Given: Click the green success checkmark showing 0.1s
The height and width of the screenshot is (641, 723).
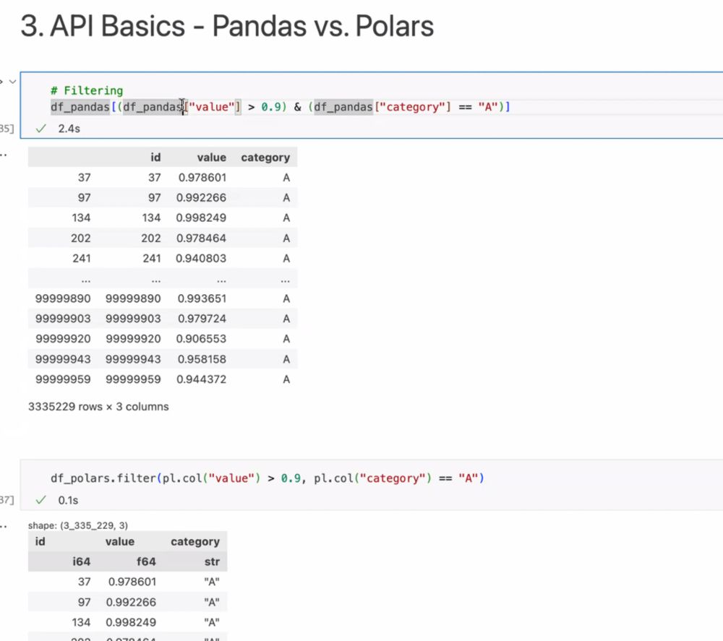Looking at the screenshot, I should [41, 500].
